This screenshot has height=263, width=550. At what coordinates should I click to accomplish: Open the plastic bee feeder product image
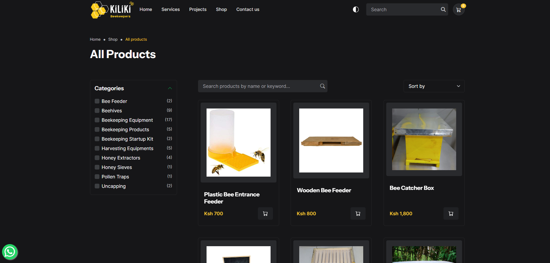238,142
